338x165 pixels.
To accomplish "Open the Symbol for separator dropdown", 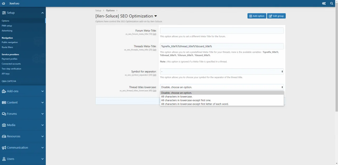I will [222, 72].
